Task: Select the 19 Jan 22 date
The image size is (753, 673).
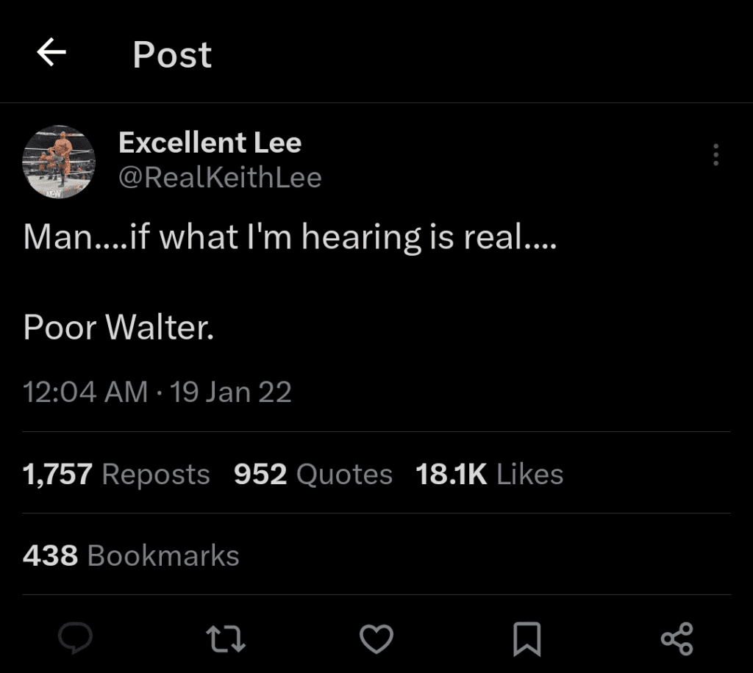Action: pos(231,392)
